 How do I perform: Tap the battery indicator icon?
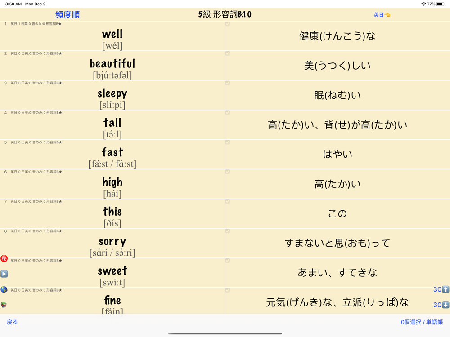441,4
